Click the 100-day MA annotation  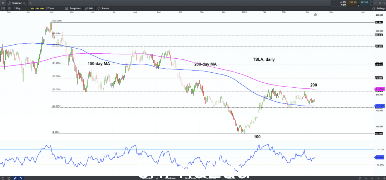99,64
